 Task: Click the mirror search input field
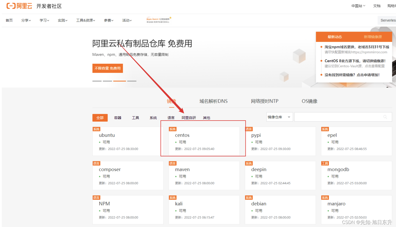(x=343, y=117)
